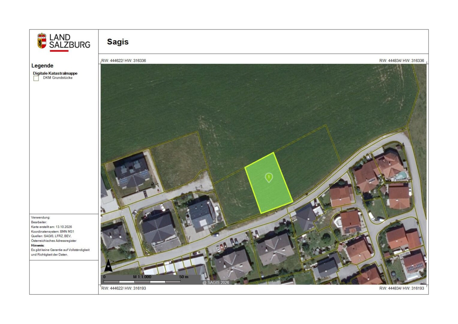Click the und Richtigkeit der Daten line
458x324 pixels.
click(49, 255)
